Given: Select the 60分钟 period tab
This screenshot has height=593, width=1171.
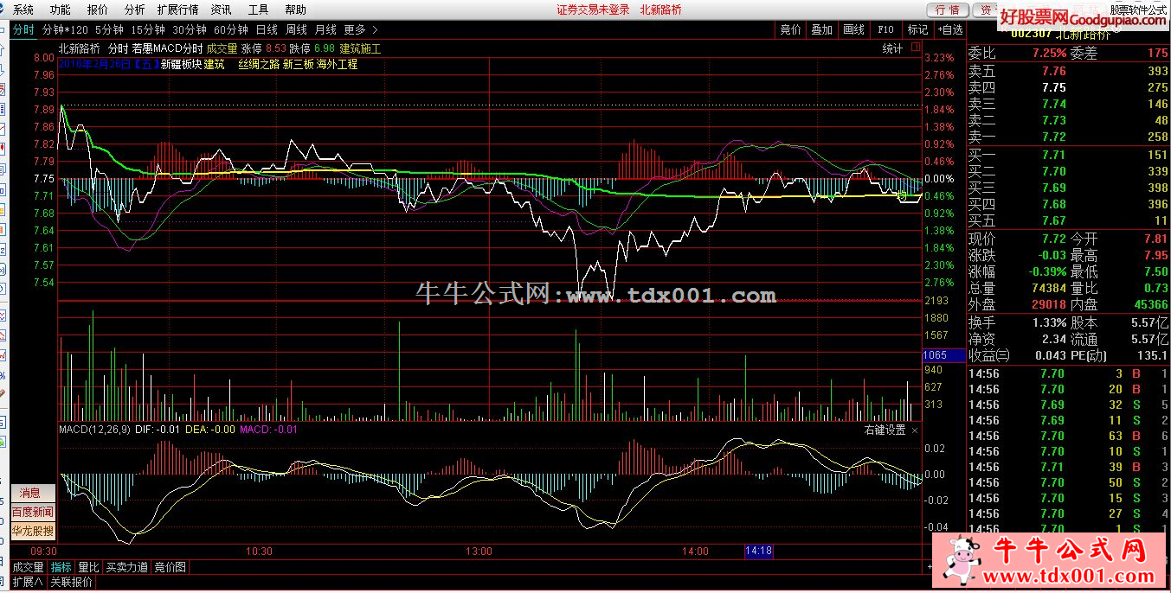Looking at the screenshot, I should [231, 29].
